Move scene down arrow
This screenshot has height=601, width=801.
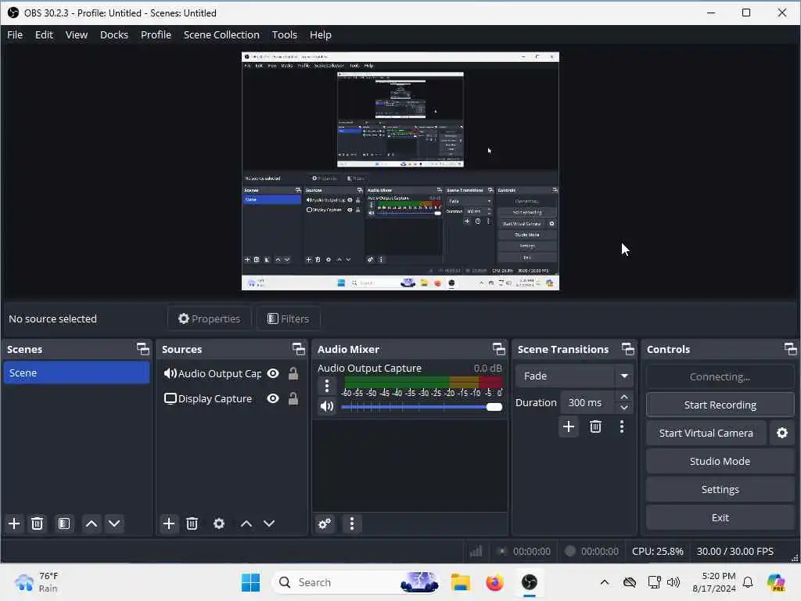click(x=114, y=524)
